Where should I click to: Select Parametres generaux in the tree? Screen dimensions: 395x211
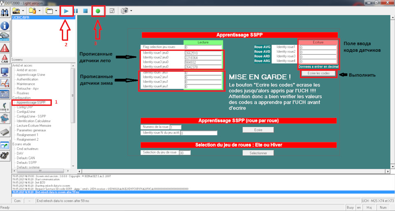(x=31, y=130)
